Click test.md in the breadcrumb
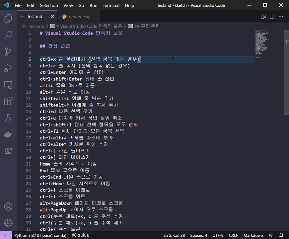289x239 pixels. coord(37,26)
